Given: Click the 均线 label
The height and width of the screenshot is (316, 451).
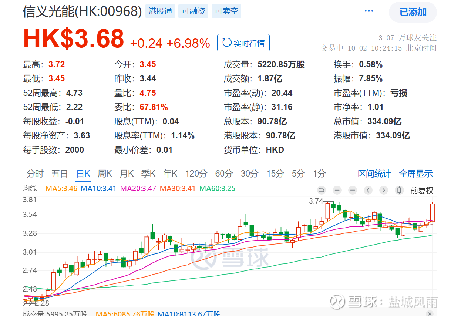Looking at the screenshot, I should pos(30,188).
